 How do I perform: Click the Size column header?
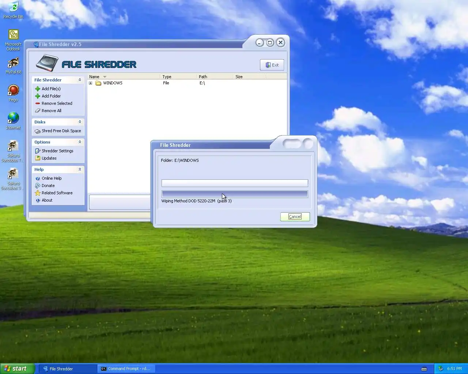(x=250, y=77)
